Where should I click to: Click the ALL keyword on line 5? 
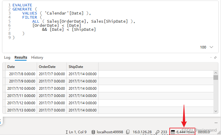(x=36, y=21)
